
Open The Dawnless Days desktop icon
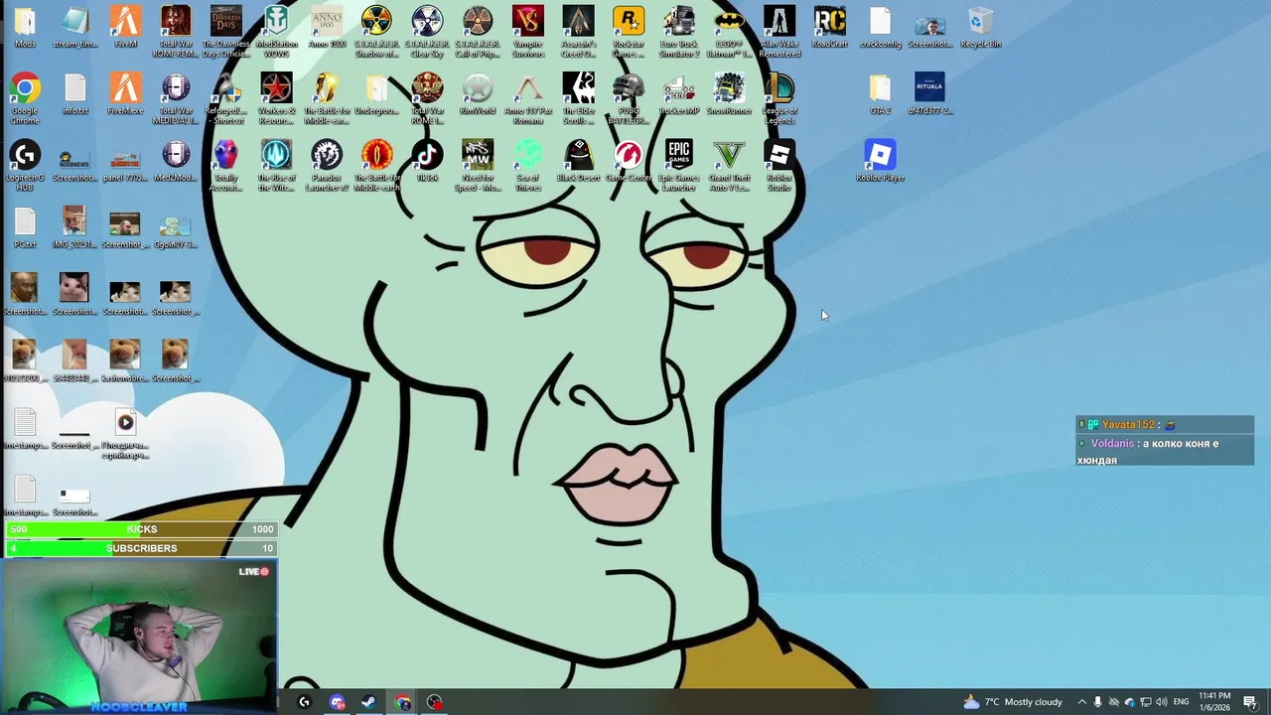coord(226,32)
